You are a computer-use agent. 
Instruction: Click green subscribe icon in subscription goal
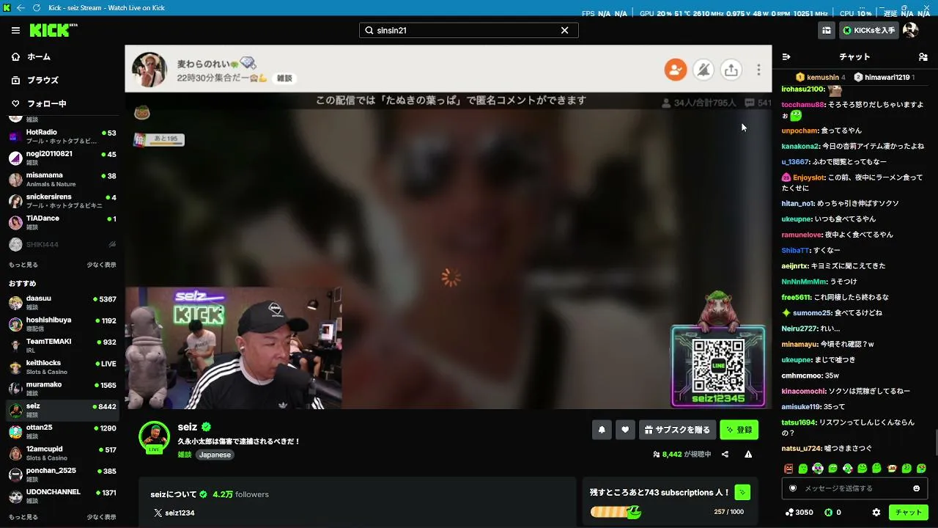[742, 492]
